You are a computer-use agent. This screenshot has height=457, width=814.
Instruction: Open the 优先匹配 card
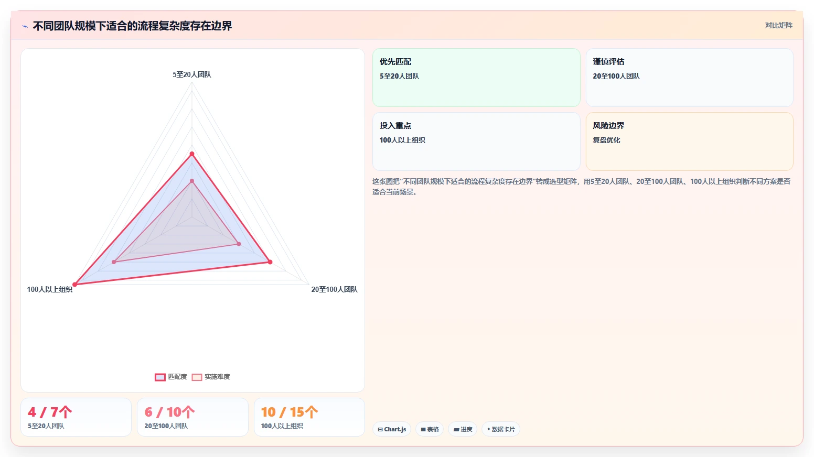click(x=476, y=78)
